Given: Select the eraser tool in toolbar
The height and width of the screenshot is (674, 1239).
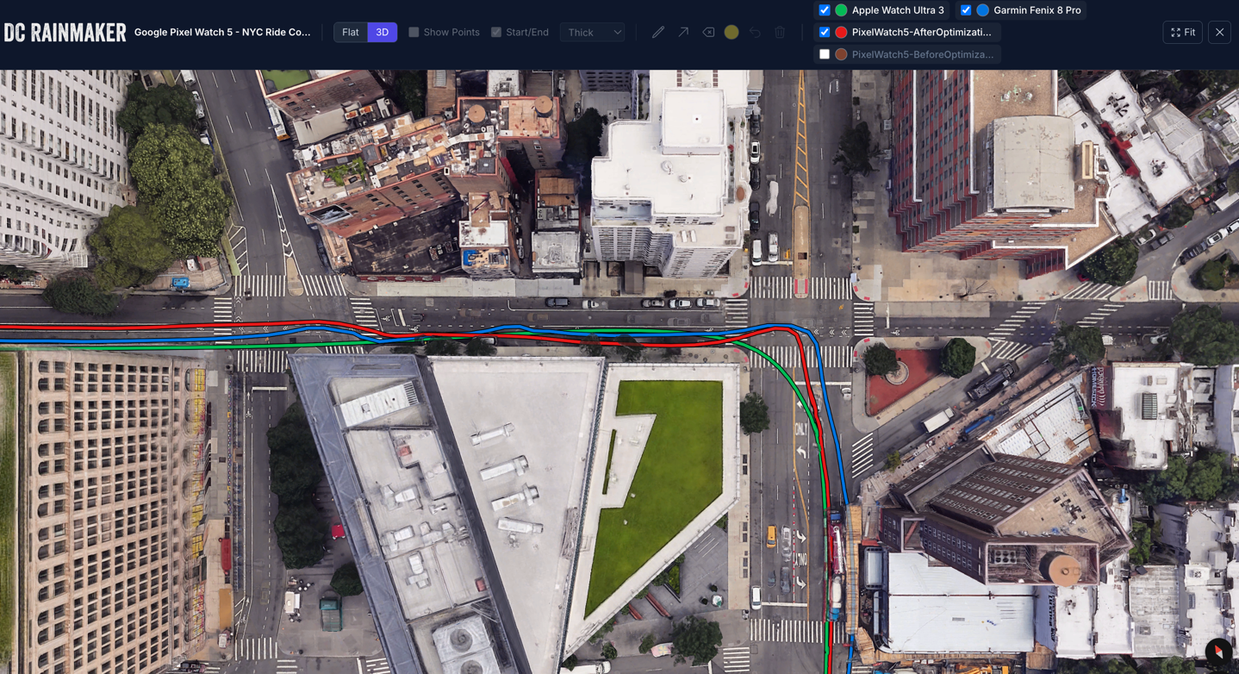Looking at the screenshot, I should pyautogui.click(x=708, y=33).
